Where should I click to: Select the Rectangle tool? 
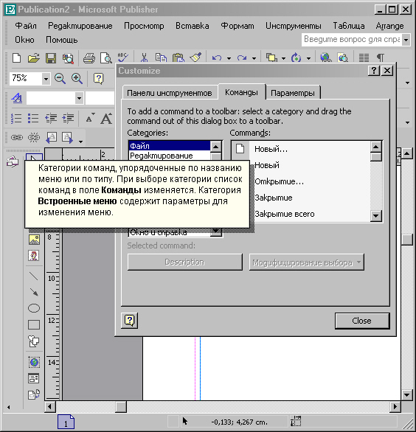tap(34, 325)
